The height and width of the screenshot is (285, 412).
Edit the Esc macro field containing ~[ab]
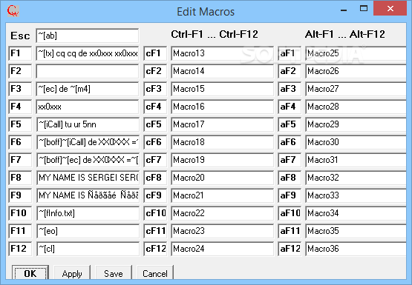click(x=88, y=36)
